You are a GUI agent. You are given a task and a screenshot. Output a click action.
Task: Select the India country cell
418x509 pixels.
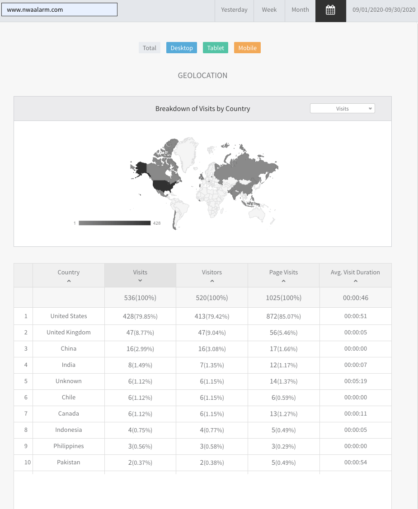coord(69,365)
